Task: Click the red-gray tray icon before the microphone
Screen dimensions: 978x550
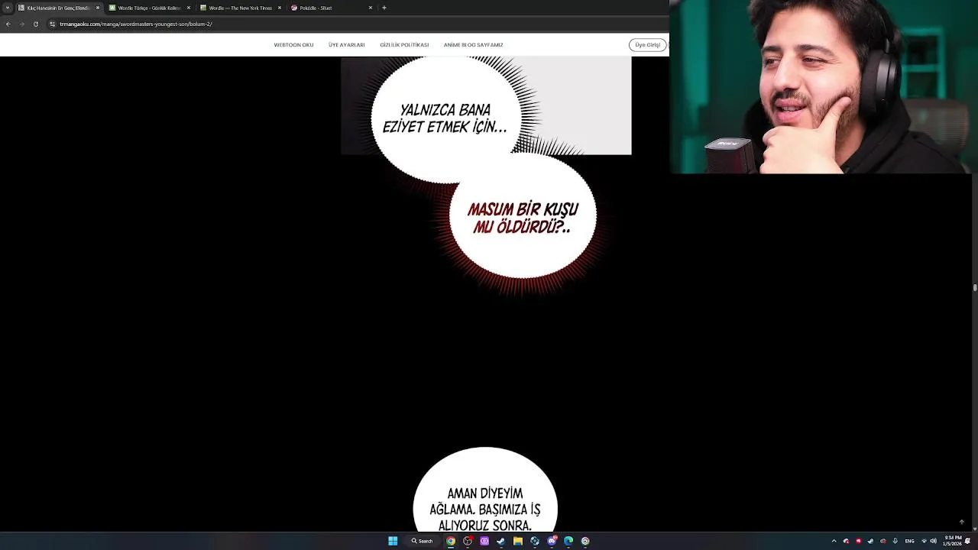Action: point(883,541)
